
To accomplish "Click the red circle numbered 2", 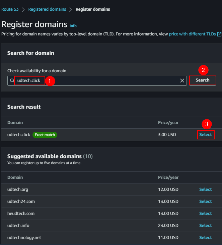I will [203, 70].
